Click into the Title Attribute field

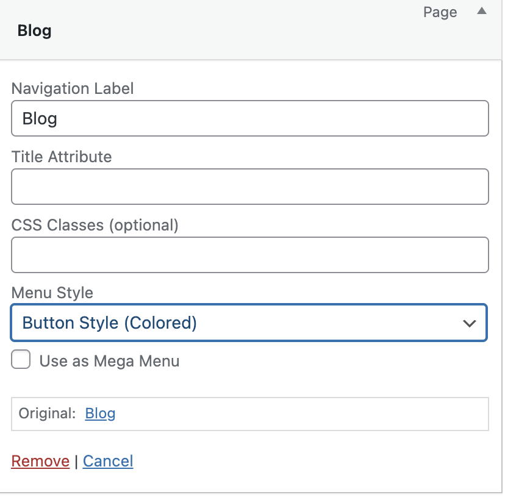[249, 187]
